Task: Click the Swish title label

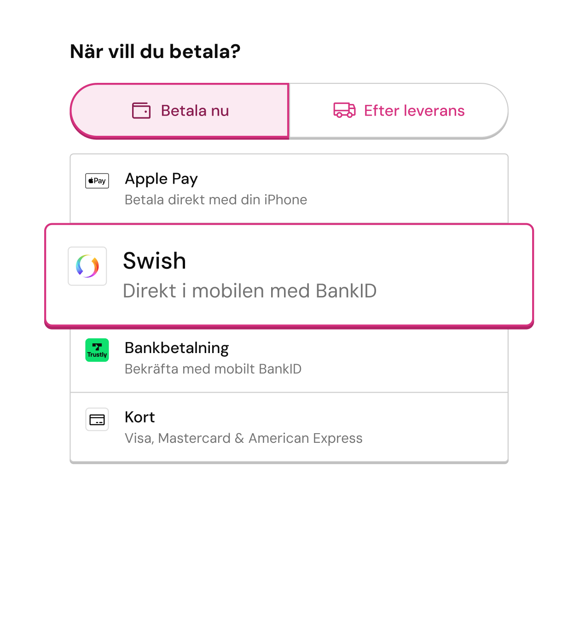Action: click(155, 261)
